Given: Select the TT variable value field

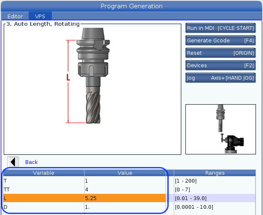Looking at the screenshot, I should click(125, 190).
